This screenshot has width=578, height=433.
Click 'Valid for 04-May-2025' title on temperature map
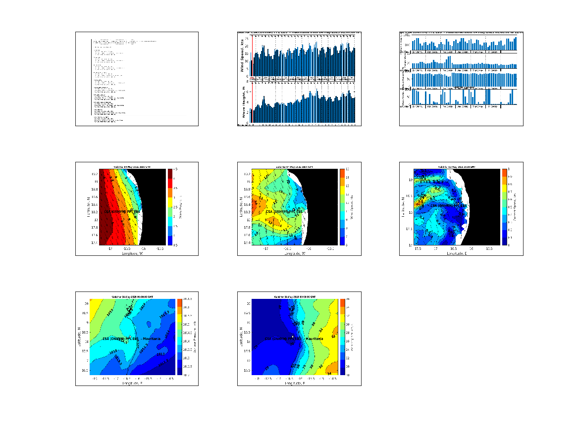tap(295, 297)
